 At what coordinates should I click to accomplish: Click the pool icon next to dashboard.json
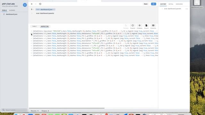[x=4, y=14]
